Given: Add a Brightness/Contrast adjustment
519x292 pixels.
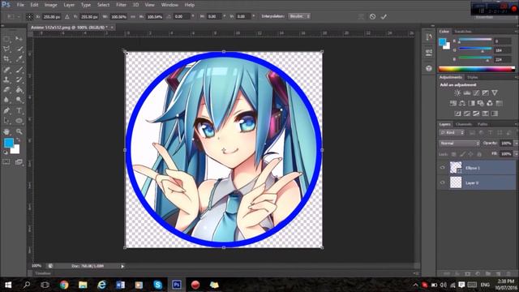Looking at the screenshot, I should pyautogui.click(x=457, y=93).
